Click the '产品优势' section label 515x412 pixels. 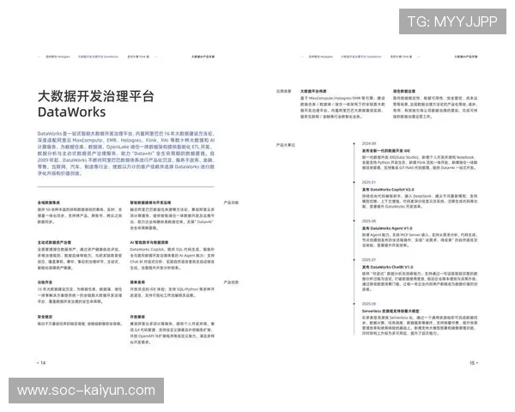(x=231, y=282)
